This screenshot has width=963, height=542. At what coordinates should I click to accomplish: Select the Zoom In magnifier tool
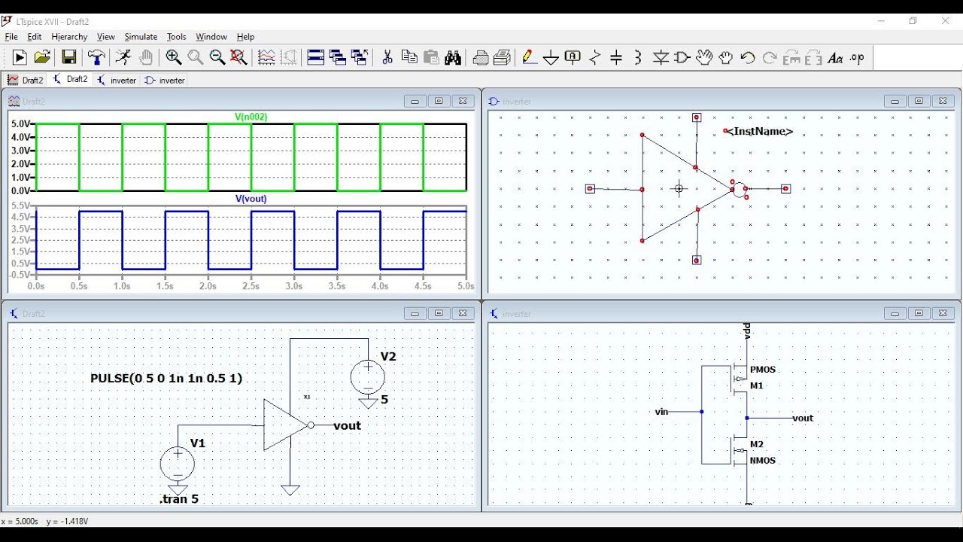(x=174, y=58)
